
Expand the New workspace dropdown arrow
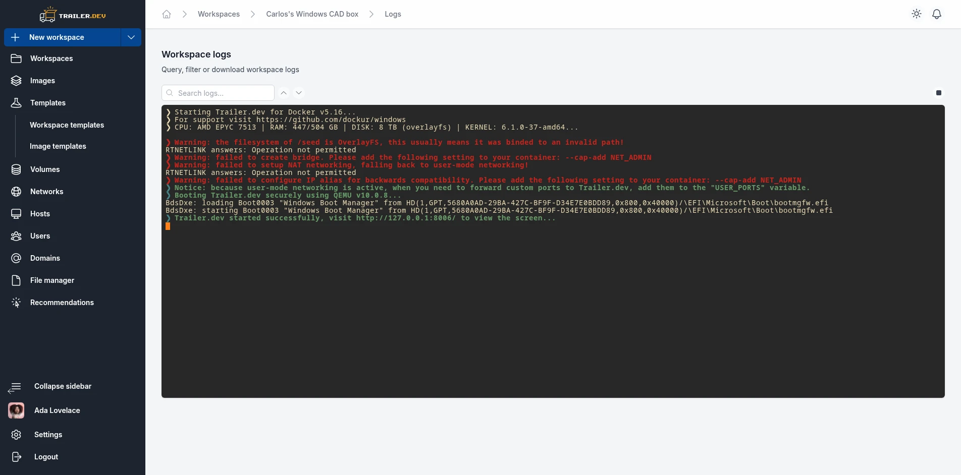131,37
